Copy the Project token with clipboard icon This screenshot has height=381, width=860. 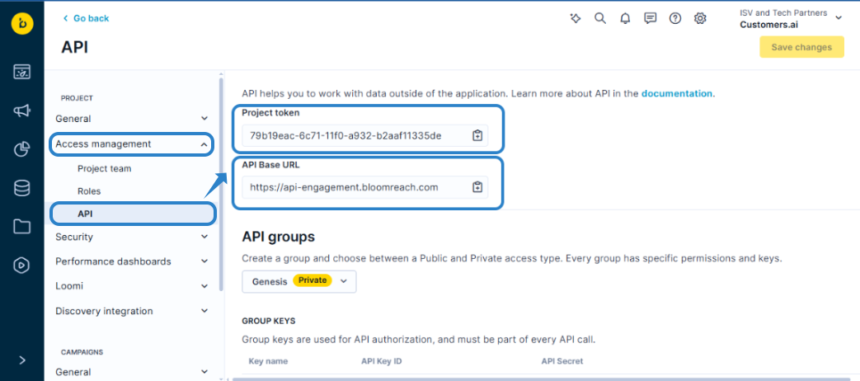477,136
